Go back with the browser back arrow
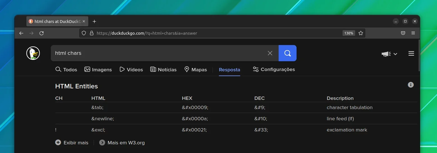The height and width of the screenshot is (153, 437). (x=21, y=33)
